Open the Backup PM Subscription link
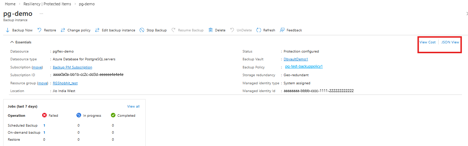The image size is (468, 146). [x=72, y=67]
